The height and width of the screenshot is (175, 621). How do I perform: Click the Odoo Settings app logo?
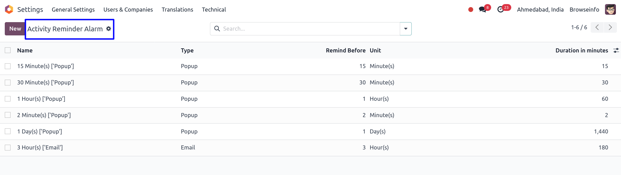tap(9, 10)
